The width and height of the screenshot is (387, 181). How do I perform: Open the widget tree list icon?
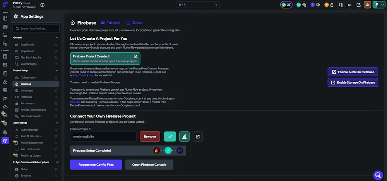click(5, 35)
